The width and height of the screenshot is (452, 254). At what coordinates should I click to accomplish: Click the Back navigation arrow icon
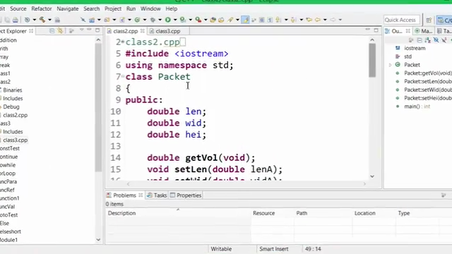[x=317, y=20]
